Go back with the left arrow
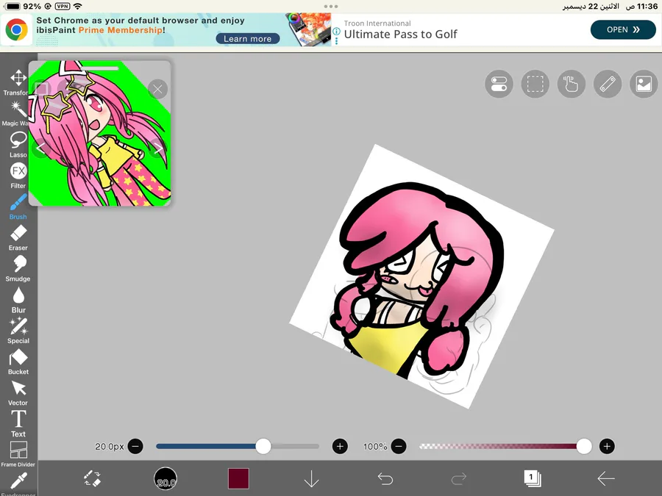662x496 pixels. pyautogui.click(x=606, y=478)
